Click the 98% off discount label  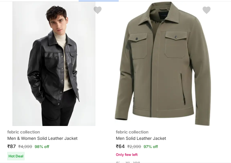click(42, 147)
